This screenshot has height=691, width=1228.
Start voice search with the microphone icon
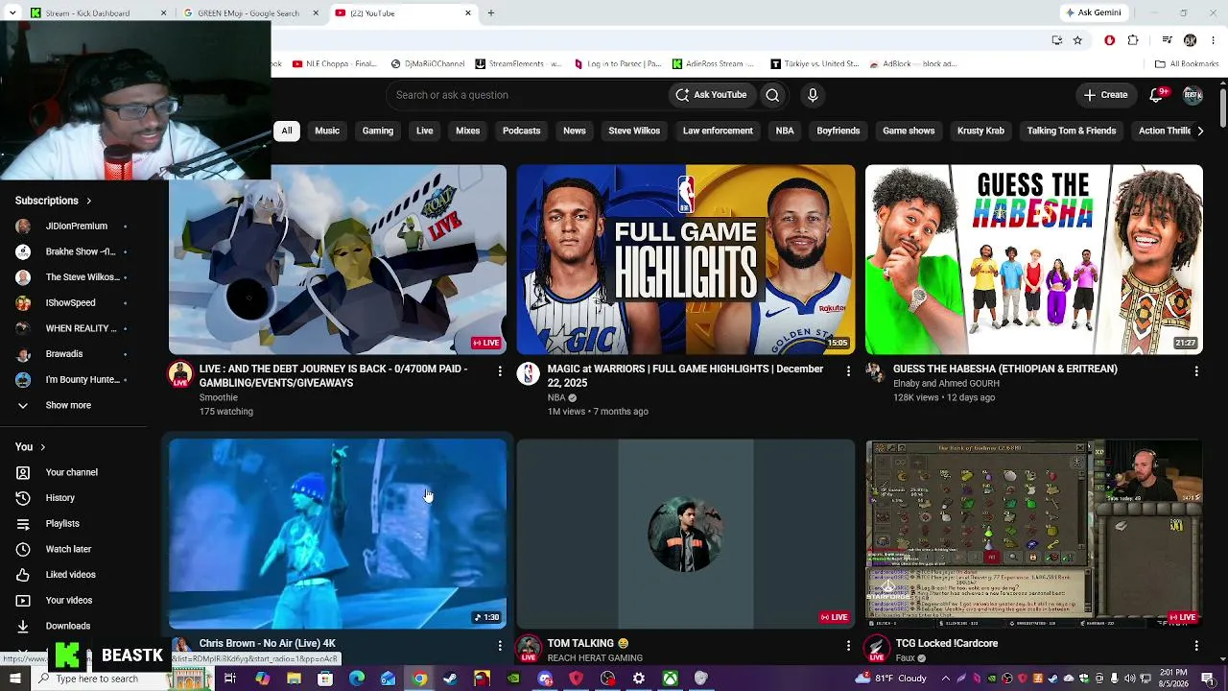point(813,95)
